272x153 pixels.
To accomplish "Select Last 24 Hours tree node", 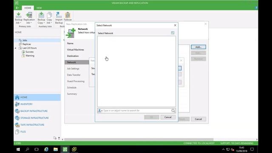I will point(29,48).
